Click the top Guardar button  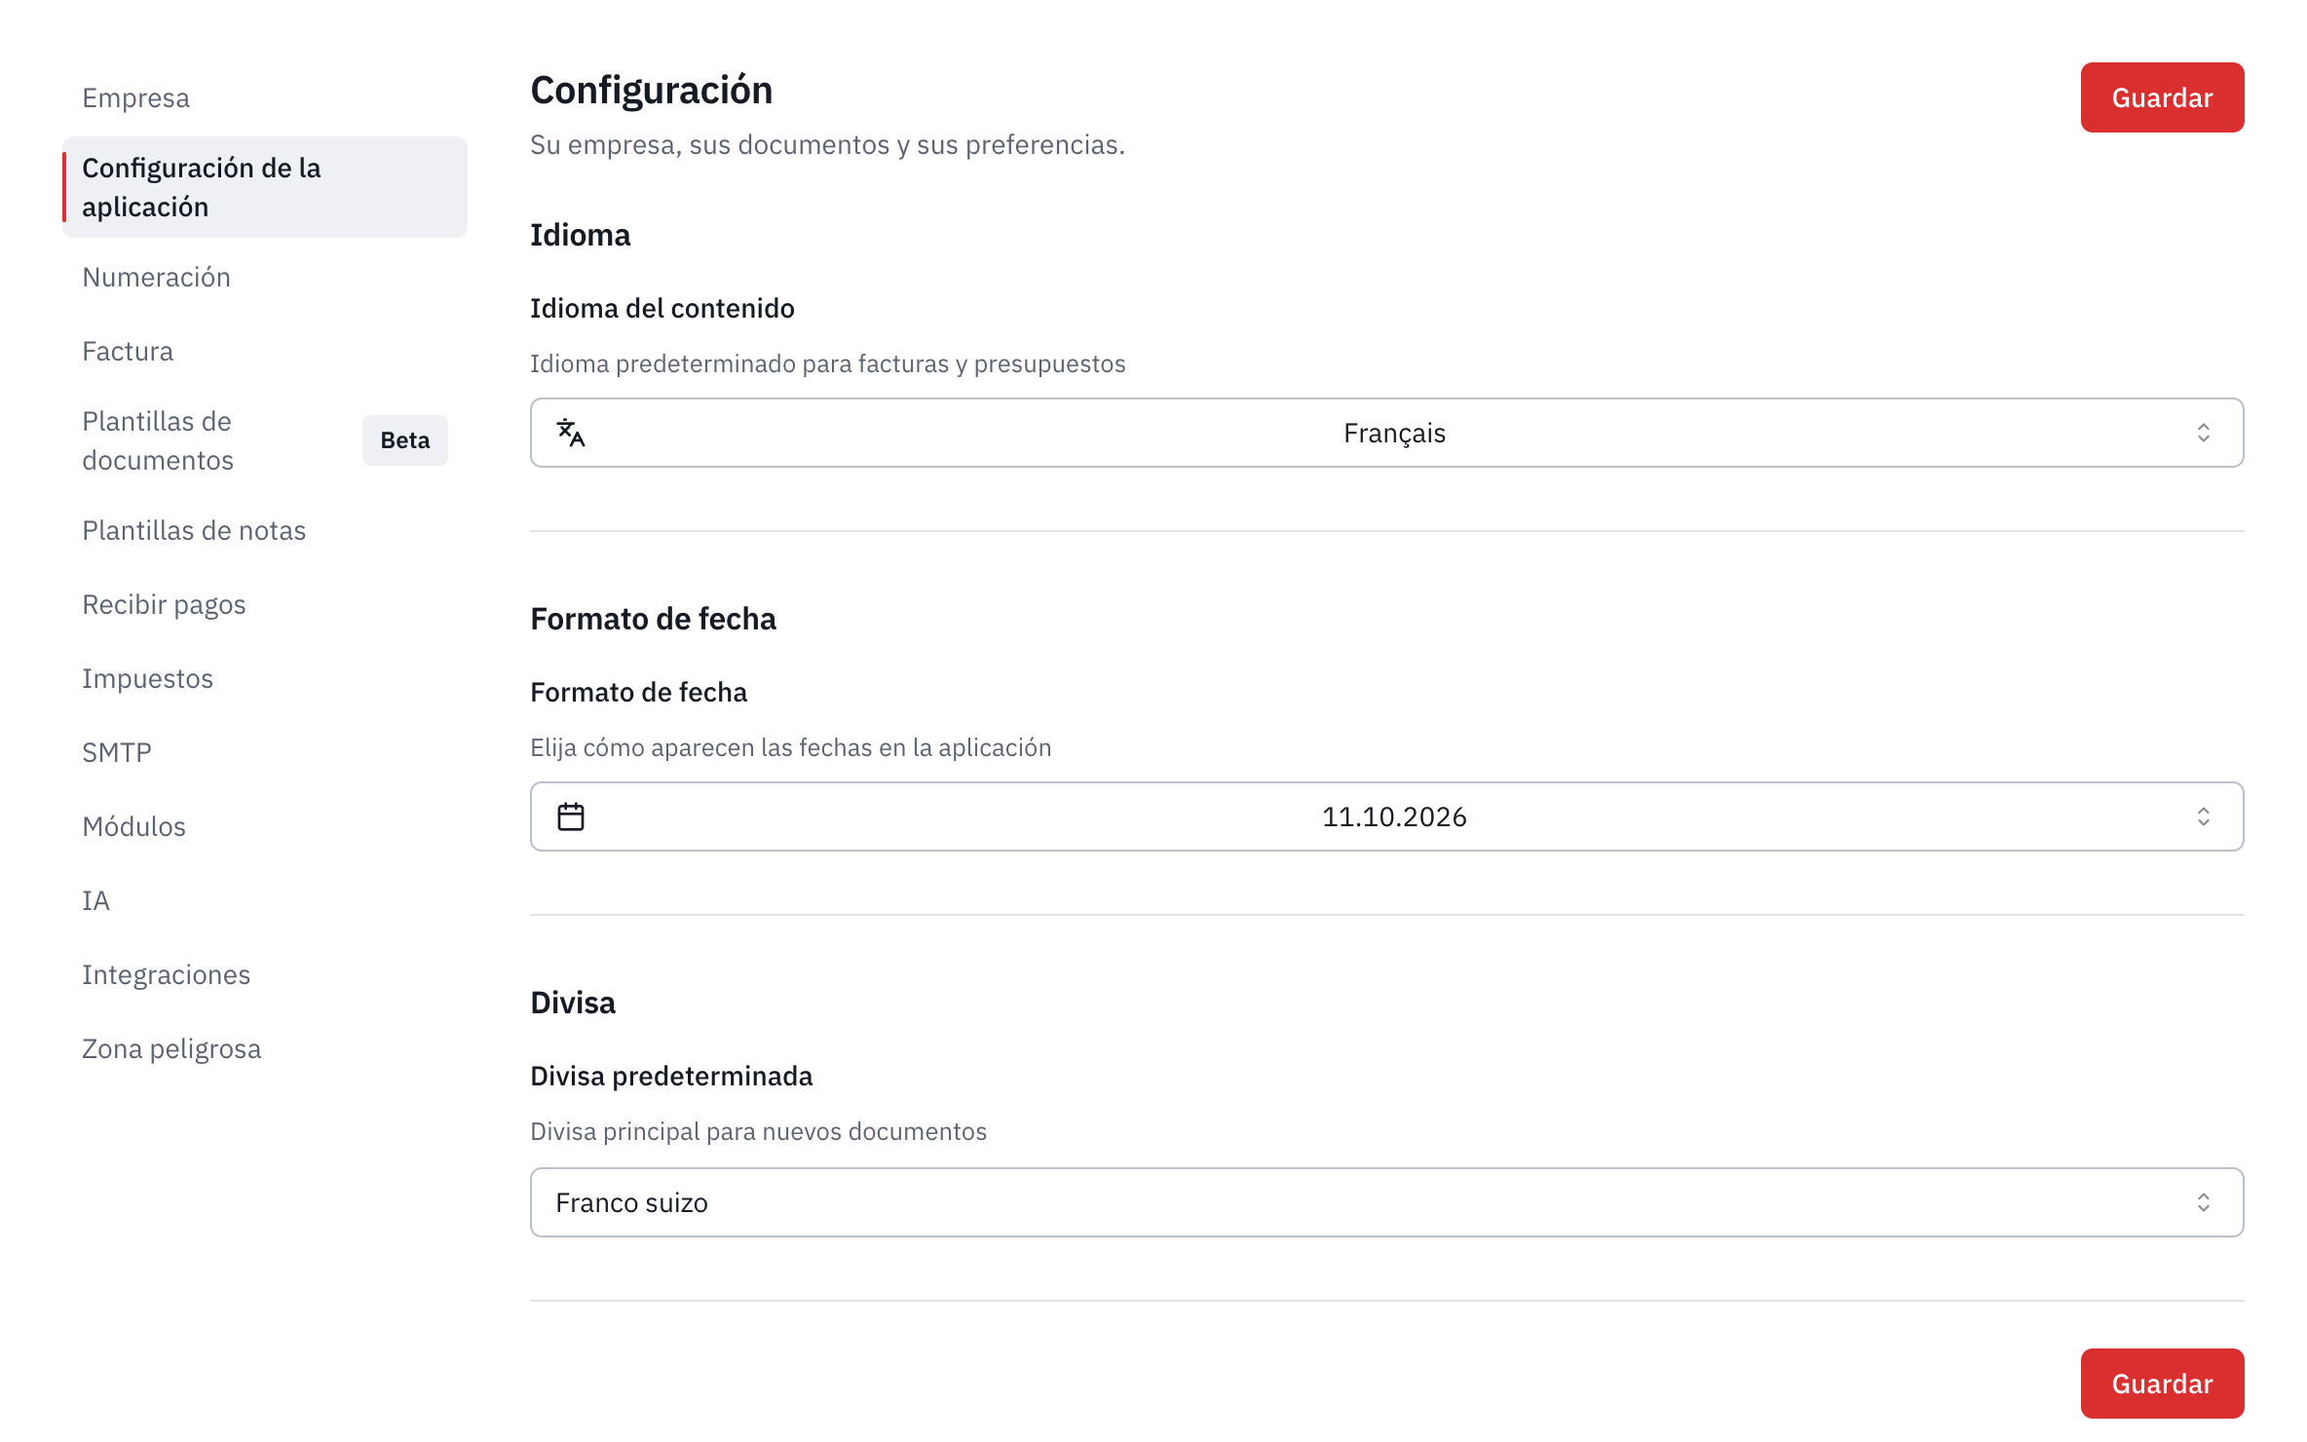2162,97
